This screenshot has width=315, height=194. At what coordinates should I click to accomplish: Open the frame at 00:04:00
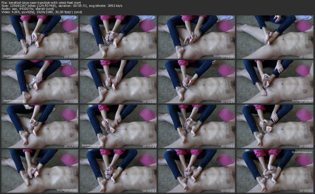tap(275, 126)
